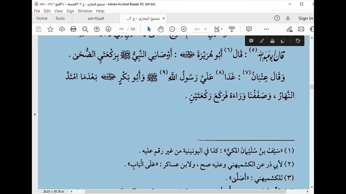
Task: Open the Window menu
Action: (85, 11)
